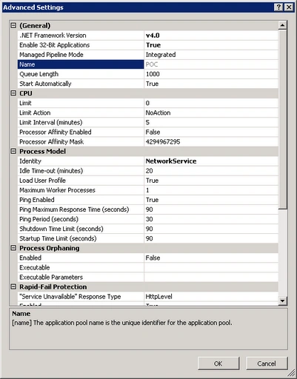
Task: Collapse the Rapid-Fail Protection section
Action: 13,286
